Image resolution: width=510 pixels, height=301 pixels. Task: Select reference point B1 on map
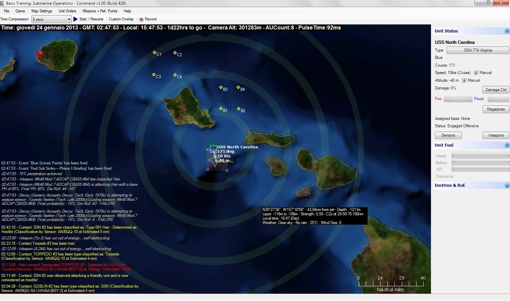pos(221,108)
